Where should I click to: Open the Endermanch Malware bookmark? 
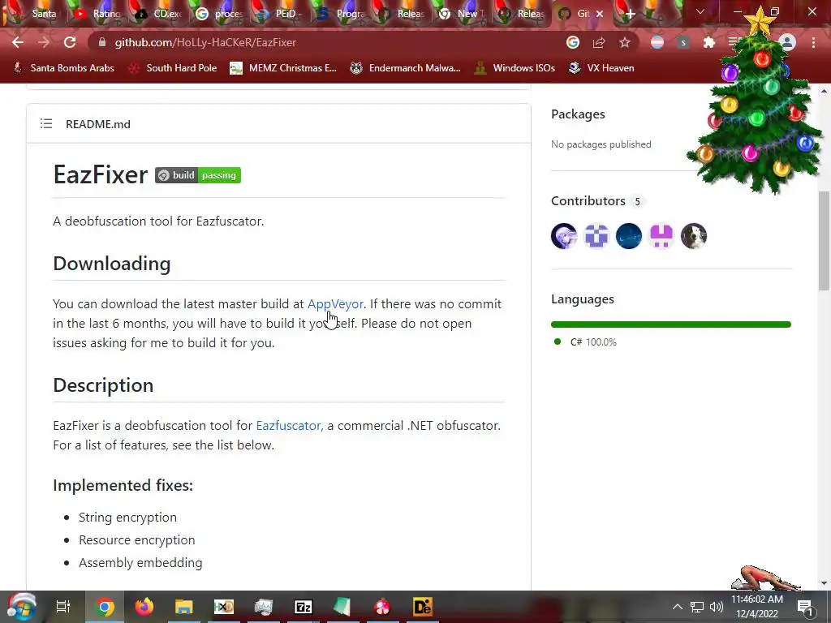coord(406,68)
